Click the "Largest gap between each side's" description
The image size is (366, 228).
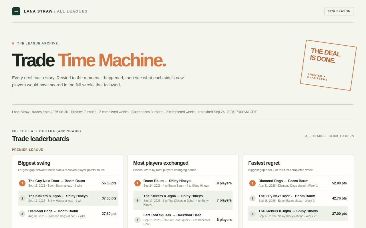(61, 170)
